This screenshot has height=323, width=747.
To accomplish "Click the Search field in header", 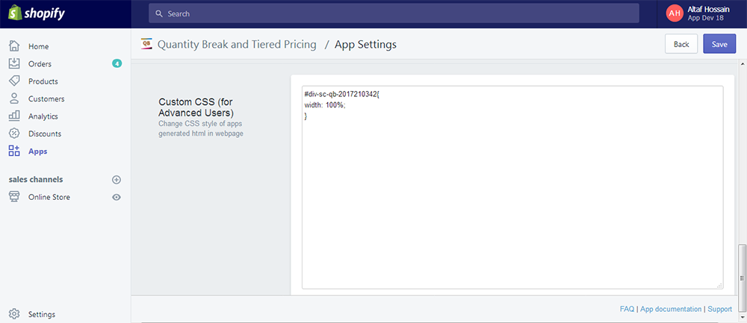I will tap(393, 13).
